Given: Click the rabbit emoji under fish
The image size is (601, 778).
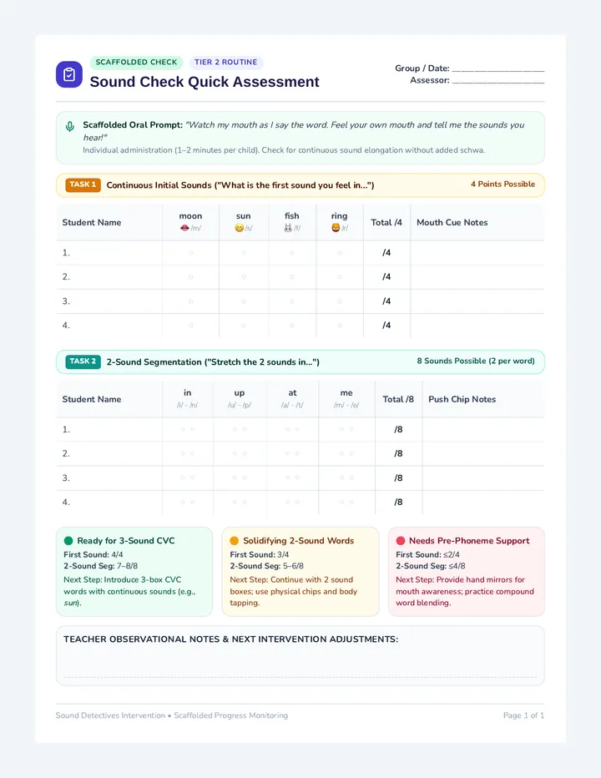Looking at the screenshot, I should (288, 228).
